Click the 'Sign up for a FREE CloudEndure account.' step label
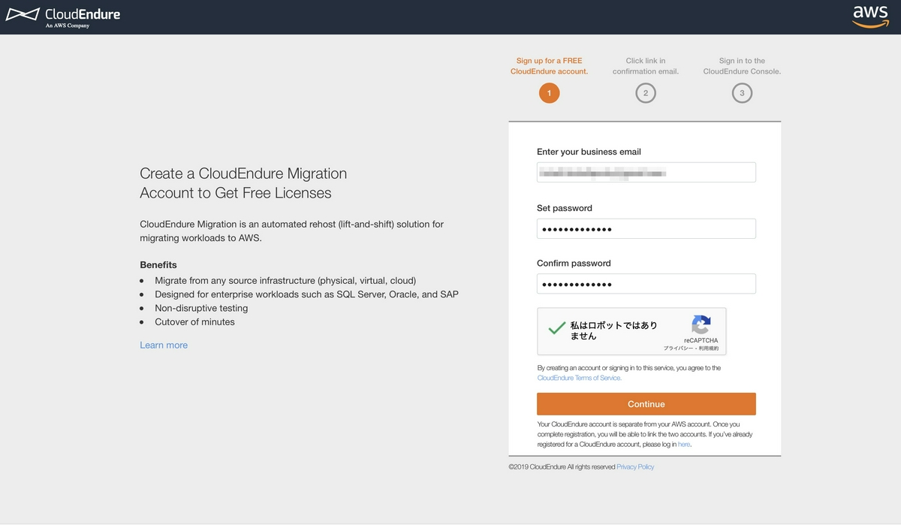Image resolution: width=901 pixels, height=525 pixels. pos(549,66)
